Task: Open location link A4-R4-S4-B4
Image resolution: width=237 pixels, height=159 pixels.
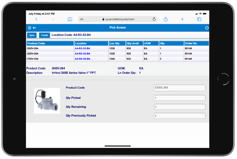Action: [82, 59]
